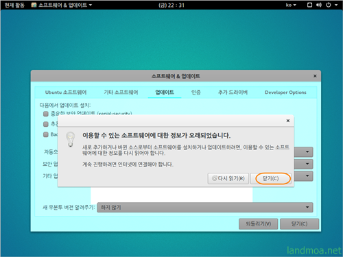Click 닫기(C) in the main settings window
Viewport: 343px width, 257px height.
point(299,224)
